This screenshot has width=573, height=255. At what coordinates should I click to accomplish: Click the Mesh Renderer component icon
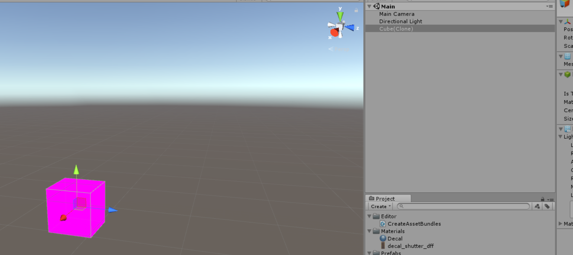[x=567, y=129]
